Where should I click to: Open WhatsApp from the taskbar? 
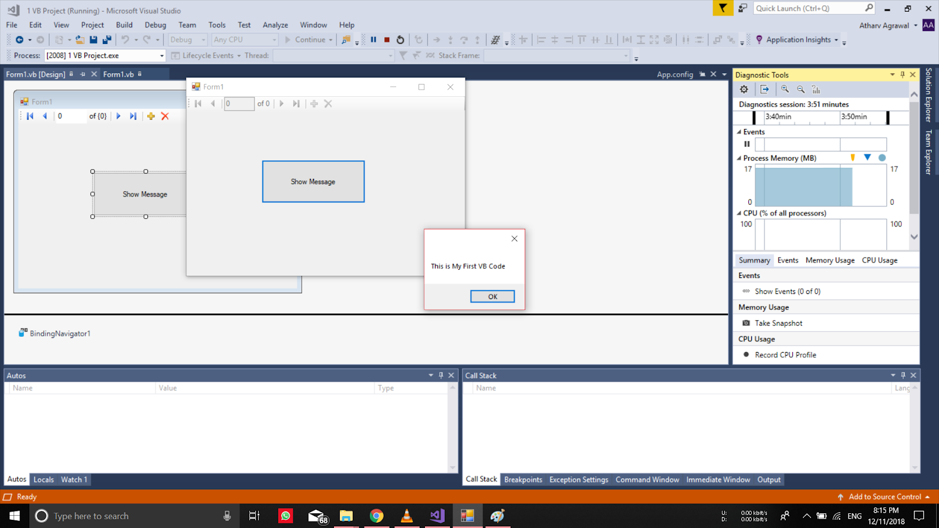(x=285, y=516)
